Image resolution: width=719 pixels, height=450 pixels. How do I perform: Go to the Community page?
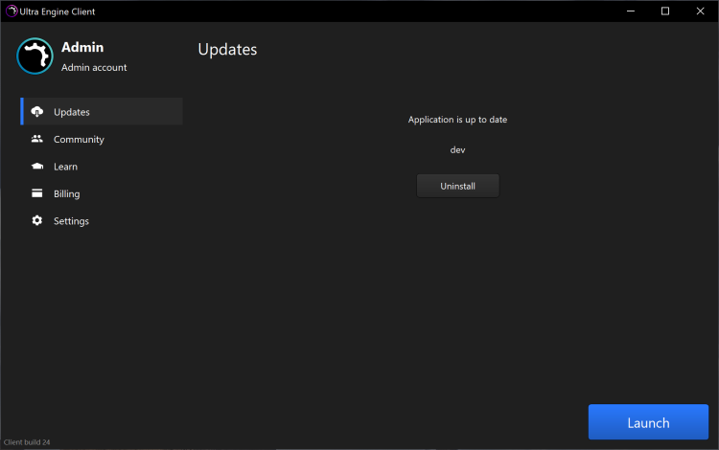[x=79, y=139]
